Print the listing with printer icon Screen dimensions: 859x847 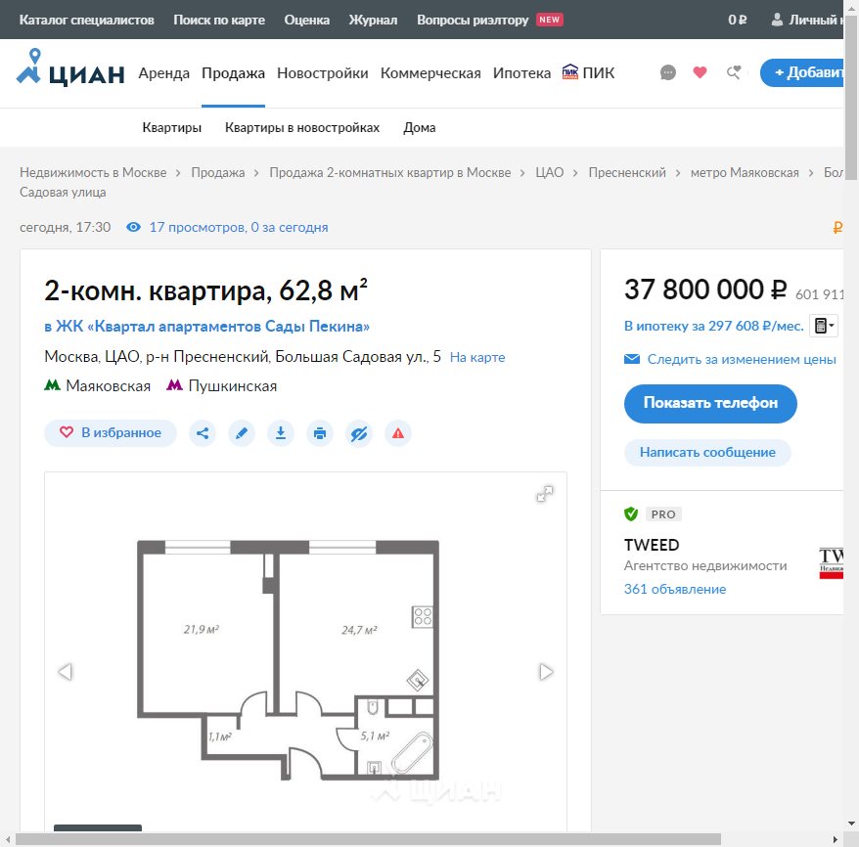pos(319,433)
